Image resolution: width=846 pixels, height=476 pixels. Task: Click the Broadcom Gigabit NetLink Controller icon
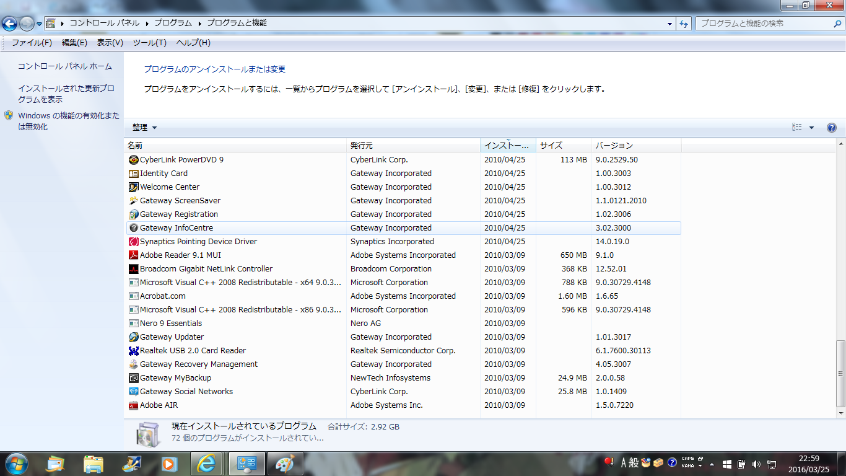point(133,269)
